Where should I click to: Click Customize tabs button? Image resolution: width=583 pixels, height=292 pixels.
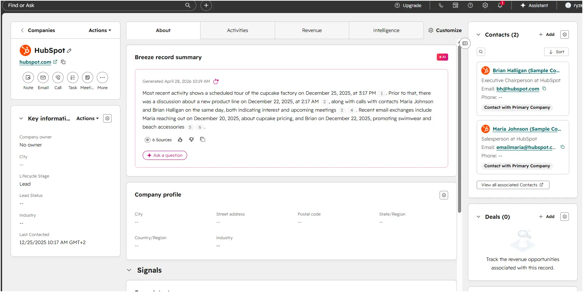click(445, 30)
